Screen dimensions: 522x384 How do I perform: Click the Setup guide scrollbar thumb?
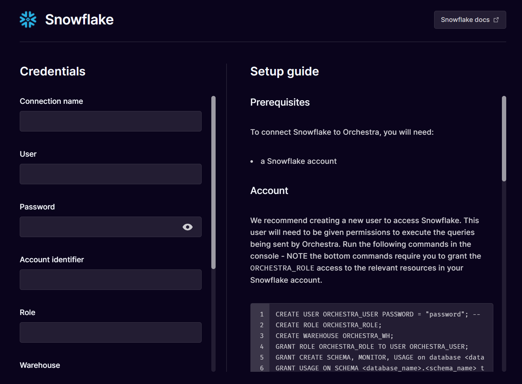[x=504, y=139]
